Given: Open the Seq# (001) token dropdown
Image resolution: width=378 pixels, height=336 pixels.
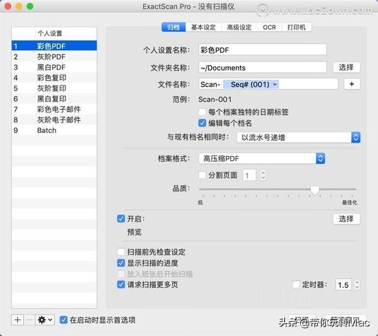Looking at the screenshot, I should pos(251,84).
